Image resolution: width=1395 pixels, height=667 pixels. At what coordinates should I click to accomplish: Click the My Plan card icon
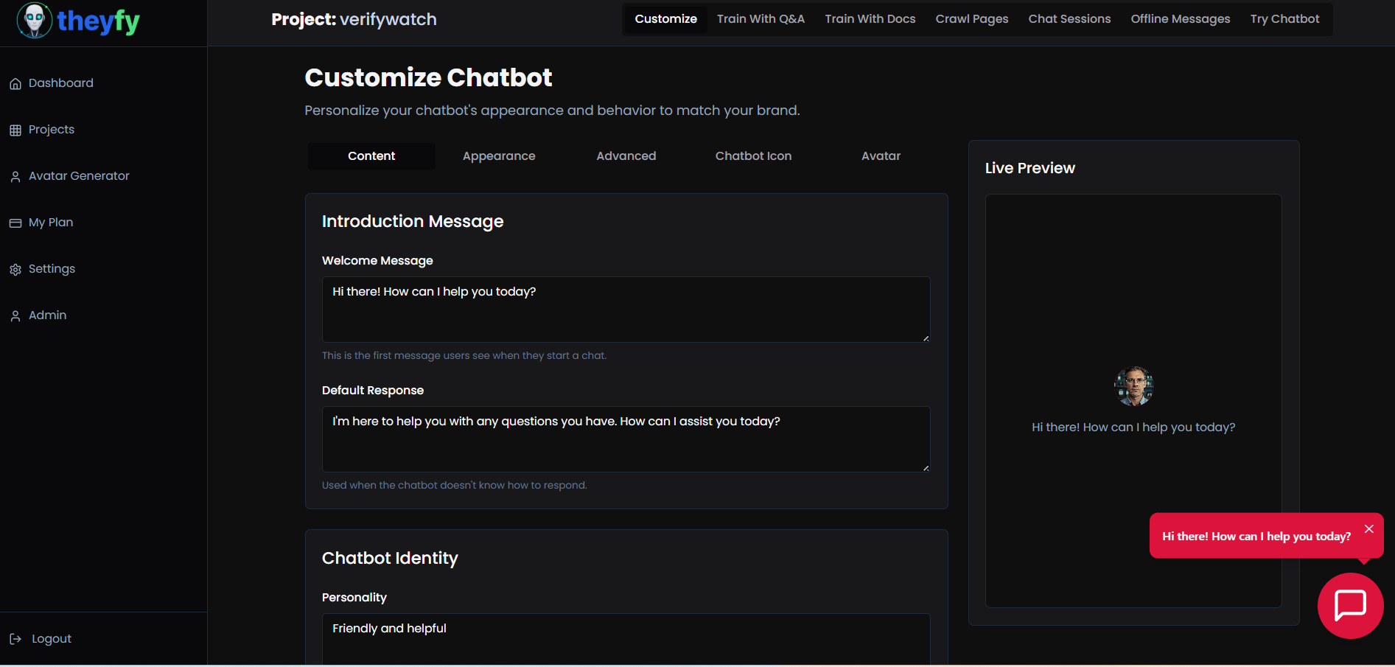point(15,223)
